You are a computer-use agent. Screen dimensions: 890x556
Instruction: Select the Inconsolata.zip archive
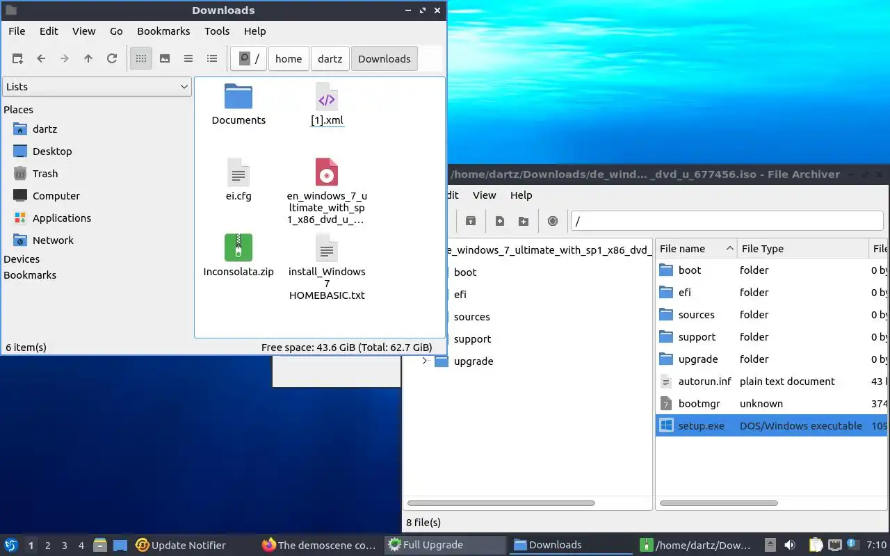(238, 248)
